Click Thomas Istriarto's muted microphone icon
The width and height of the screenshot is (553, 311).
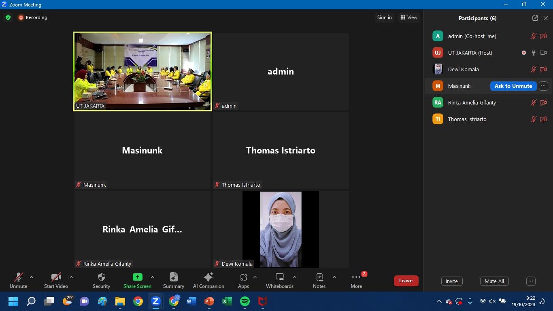tap(534, 119)
